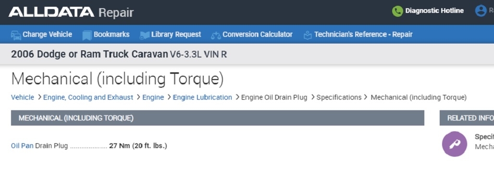Click the Library Request icon

click(144, 35)
